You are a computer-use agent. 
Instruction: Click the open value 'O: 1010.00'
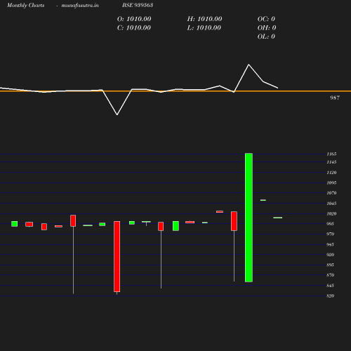[134, 19]
